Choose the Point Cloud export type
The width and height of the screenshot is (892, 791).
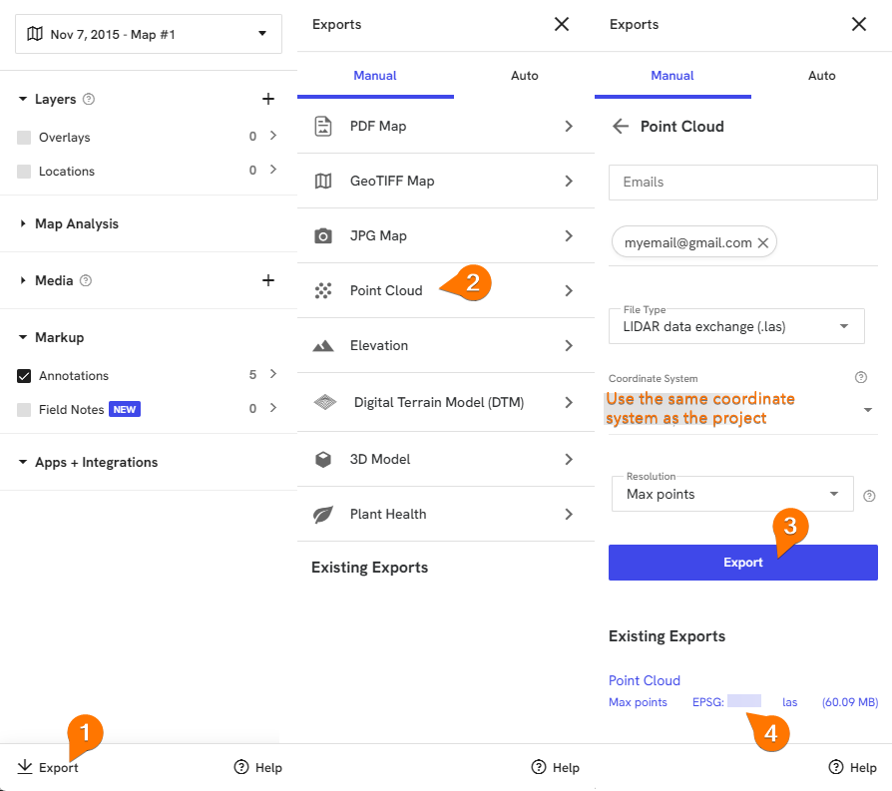[445, 290]
